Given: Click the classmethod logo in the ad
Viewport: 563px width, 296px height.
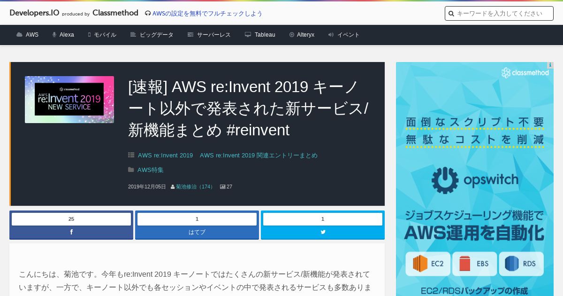Looking at the screenshot, I should [x=525, y=73].
